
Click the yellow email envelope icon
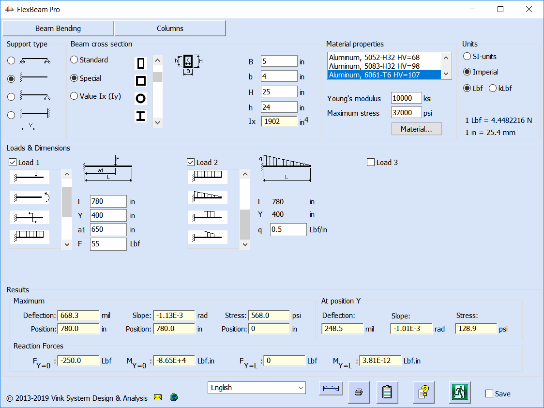click(x=158, y=397)
